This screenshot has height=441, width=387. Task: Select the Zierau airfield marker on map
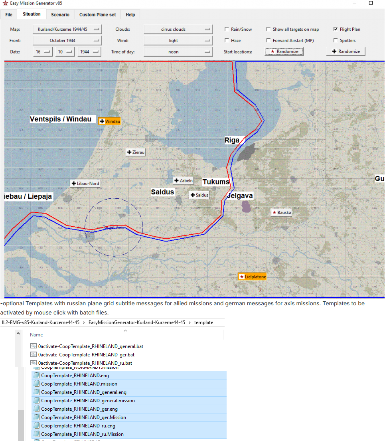coord(136,152)
